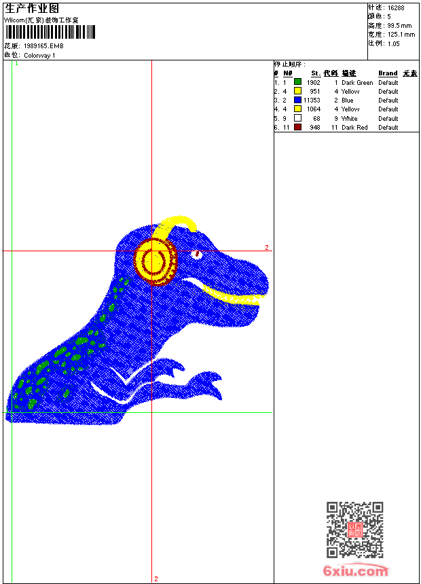
Task: Click Default brand in the Dark Red row
Action: click(388, 128)
